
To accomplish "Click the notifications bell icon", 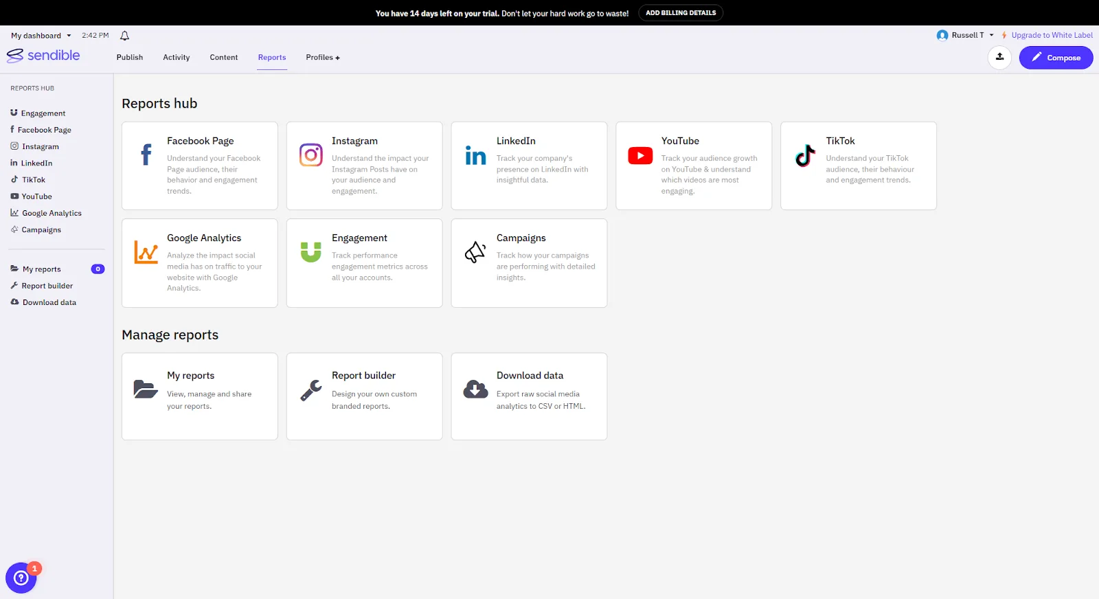I will pos(124,36).
